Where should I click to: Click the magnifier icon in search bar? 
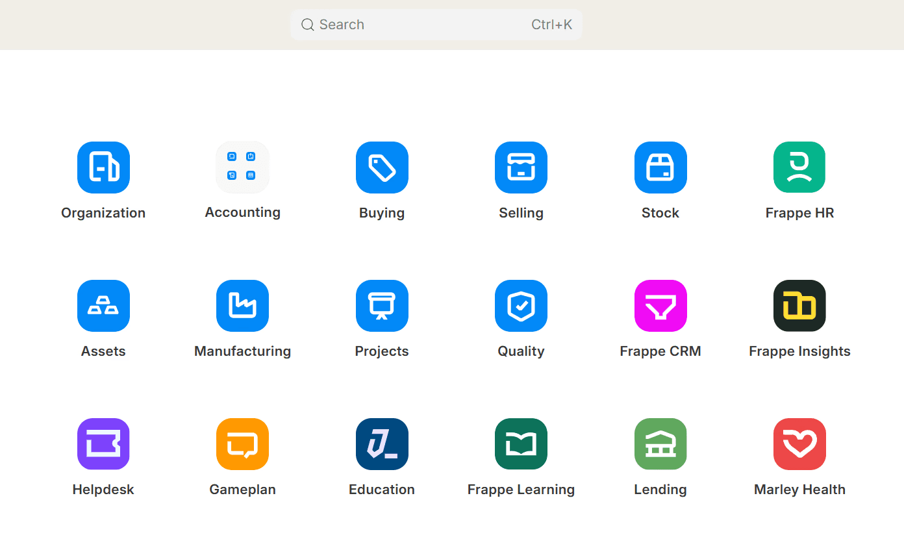(308, 25)
